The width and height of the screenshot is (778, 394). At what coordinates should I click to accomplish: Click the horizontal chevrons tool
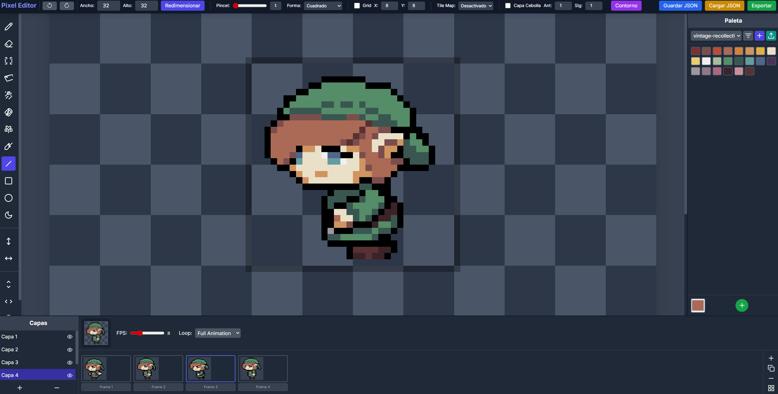point(9,301)
